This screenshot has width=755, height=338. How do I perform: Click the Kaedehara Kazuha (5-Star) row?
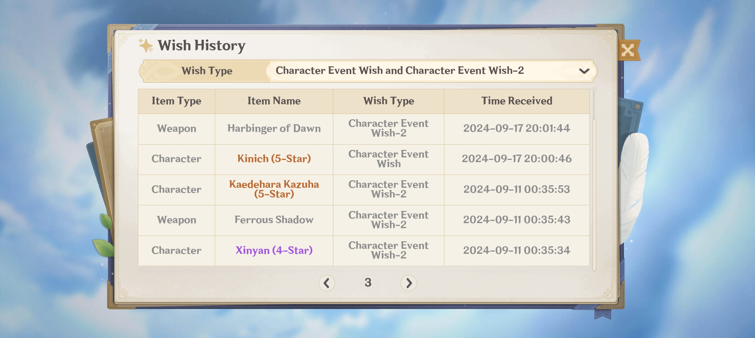273,189
